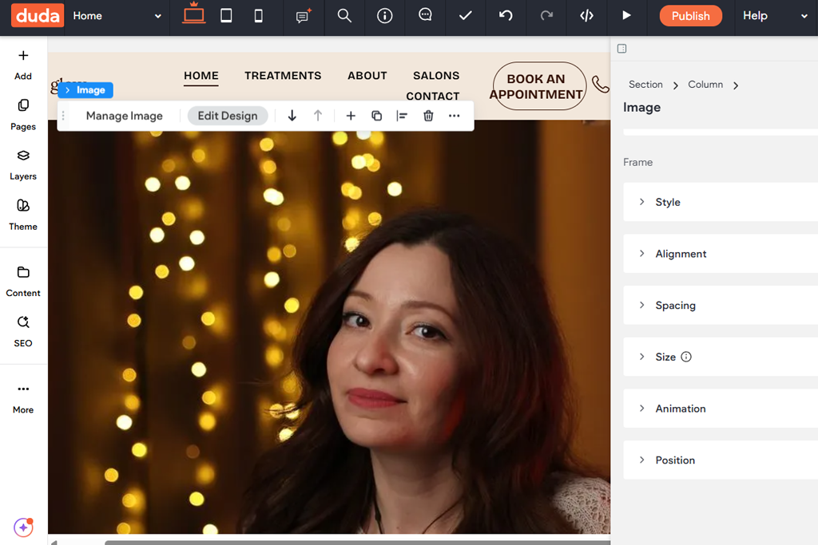Expand the Alignment section
Screen dimensions: 818x545
pyautogui.click(x=681, y=254)
